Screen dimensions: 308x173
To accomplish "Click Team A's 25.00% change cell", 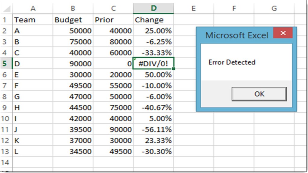I will point(153,31).
